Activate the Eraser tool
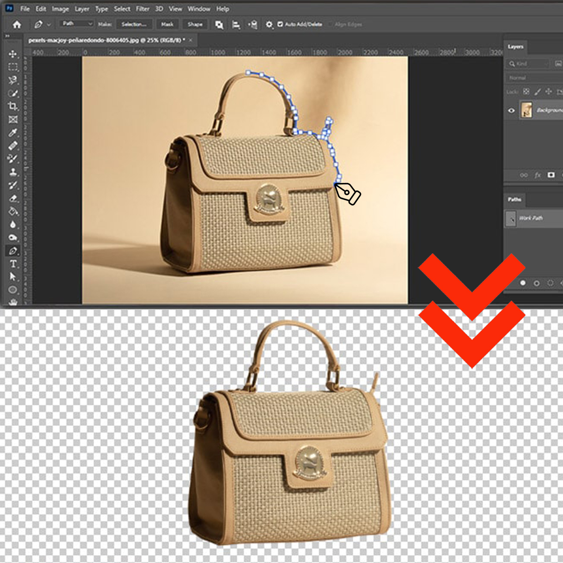The image size is (563, 563). [x=13, y=198]
